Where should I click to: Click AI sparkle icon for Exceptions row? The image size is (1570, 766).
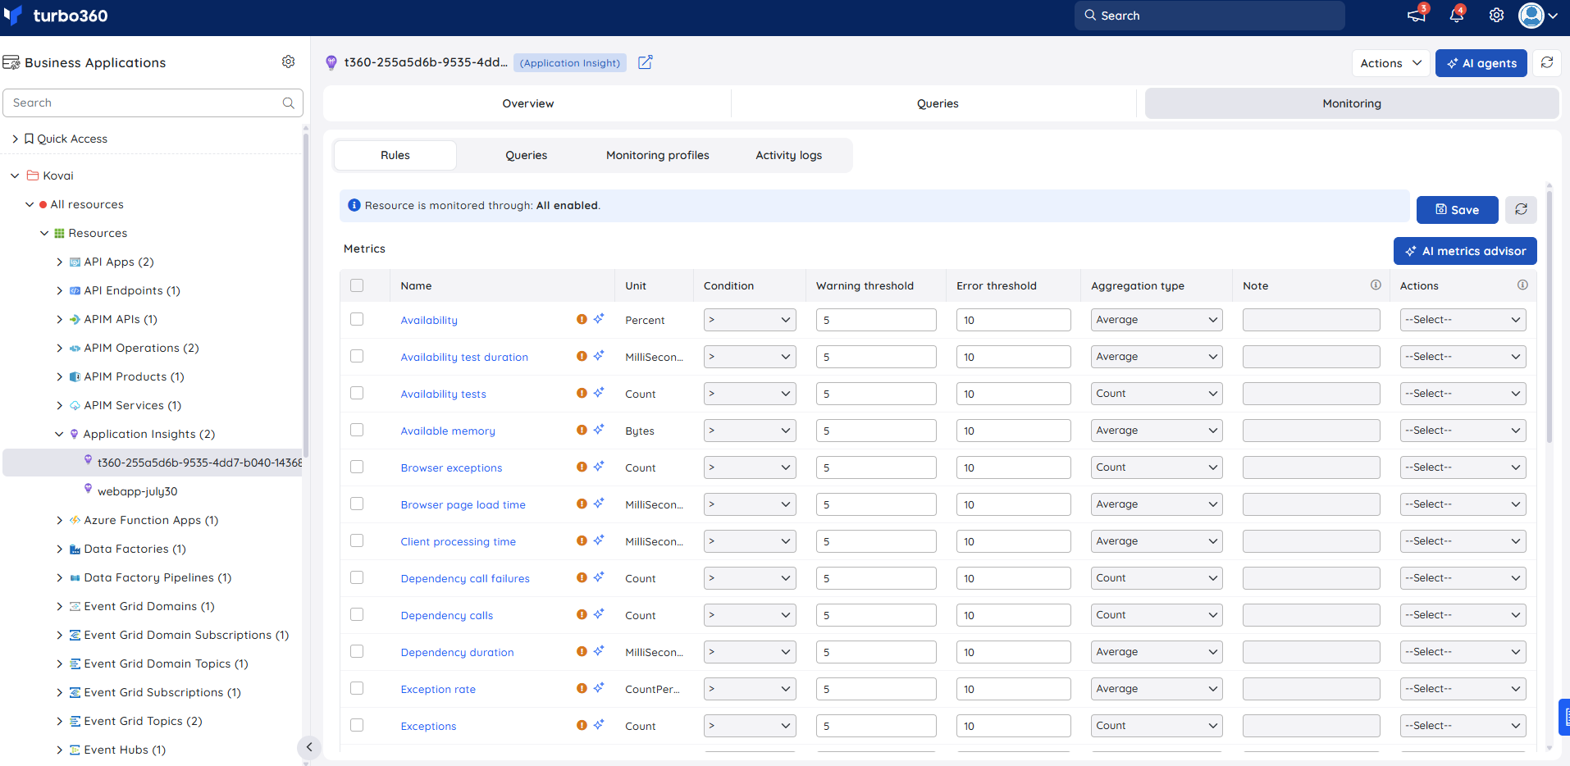[x=599, y=724]
